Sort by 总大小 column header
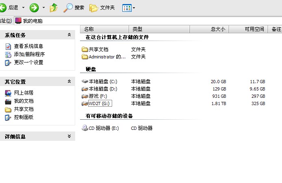The height and width of the screenshot is (183, 282). coord(209,29)
